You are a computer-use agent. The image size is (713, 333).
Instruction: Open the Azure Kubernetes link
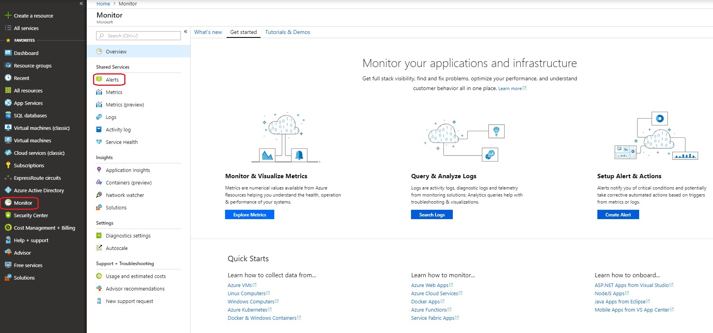click(x=250, y=310)
